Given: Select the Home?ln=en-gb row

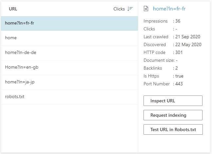Looking at the screenshot, I should [x=69, y=68].
